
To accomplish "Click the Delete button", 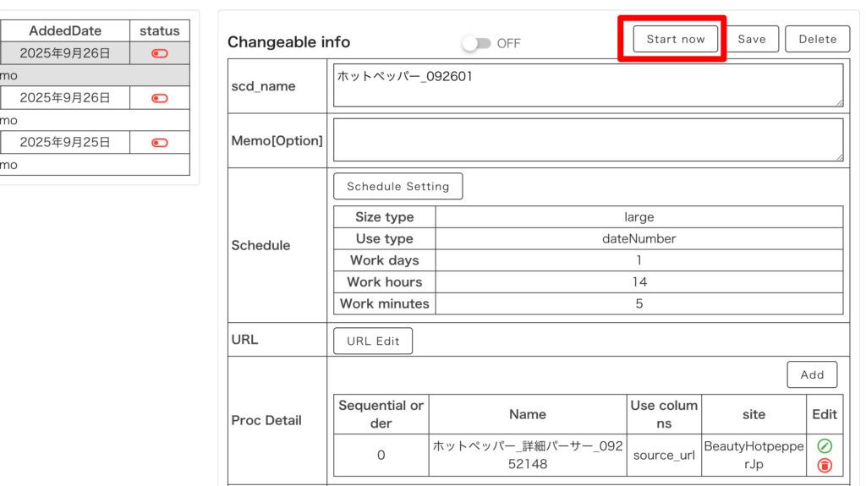I will 817,39.
